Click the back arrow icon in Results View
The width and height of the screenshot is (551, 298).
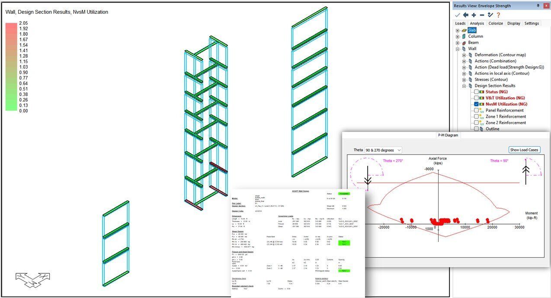pos(466,15)
